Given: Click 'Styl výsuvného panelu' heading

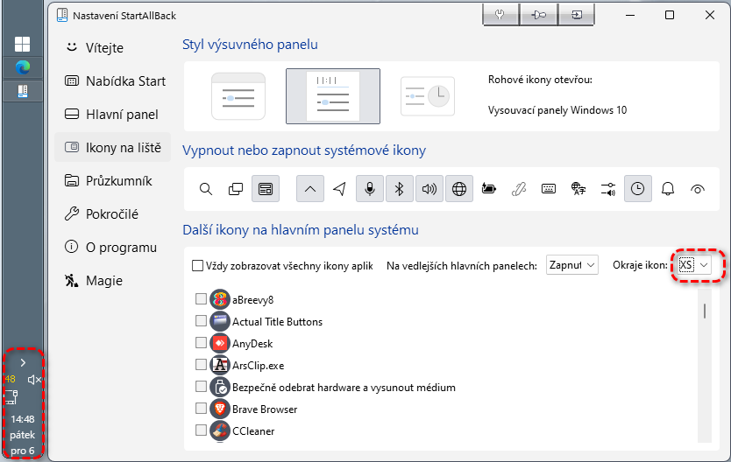Looking at the screenshot, I should click(x=250, y=45).
